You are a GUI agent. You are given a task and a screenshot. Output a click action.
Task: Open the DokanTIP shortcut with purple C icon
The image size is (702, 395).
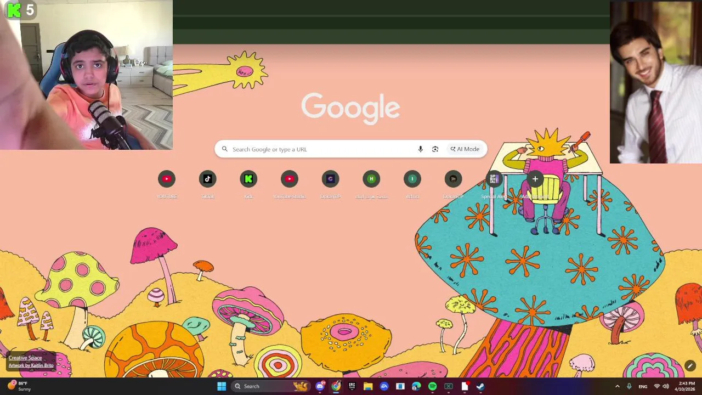330,184
